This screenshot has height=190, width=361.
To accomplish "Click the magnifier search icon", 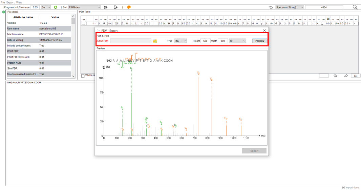I will [355, 7].
